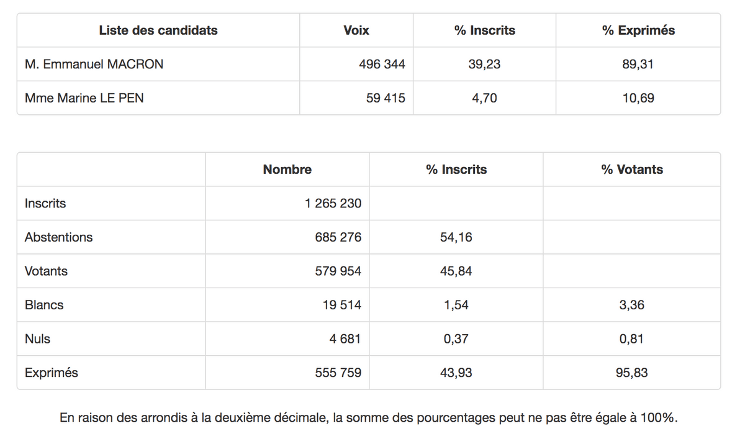Click the '% Exprimés' column header
The height and width of the screenshot is (431, 745).
pyautogui.click(x=638, y=30)
